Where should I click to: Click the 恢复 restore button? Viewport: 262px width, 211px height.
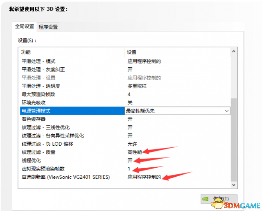[219, 199]
